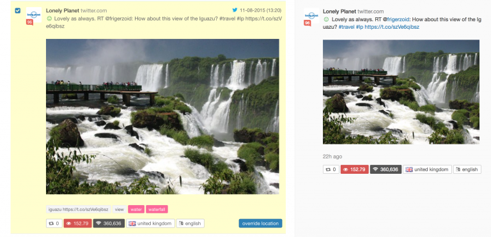491x237 pixels.
Task: Click the grey 'view' tag
Action: click(120, 209)
